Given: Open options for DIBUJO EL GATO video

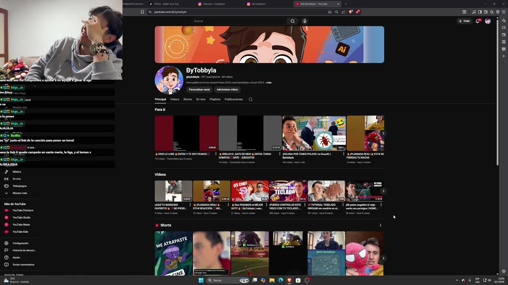Looking at the screenshot, I should (280, 154).
